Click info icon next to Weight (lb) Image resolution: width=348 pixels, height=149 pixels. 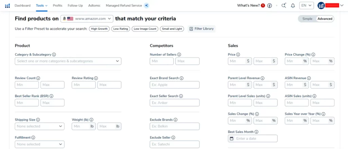91,120
